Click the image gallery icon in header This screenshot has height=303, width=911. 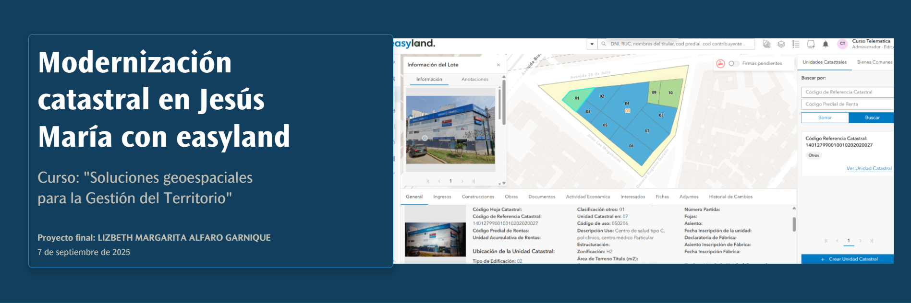(x=766, y=44)
